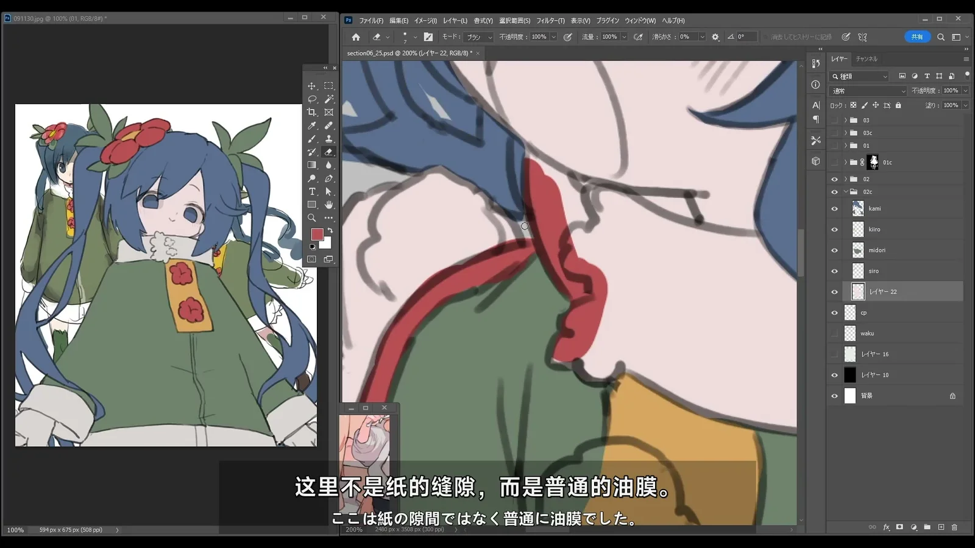The image size is (975, 548).
Task: Click the search magnifier in options bar
Action: [941, 37]
